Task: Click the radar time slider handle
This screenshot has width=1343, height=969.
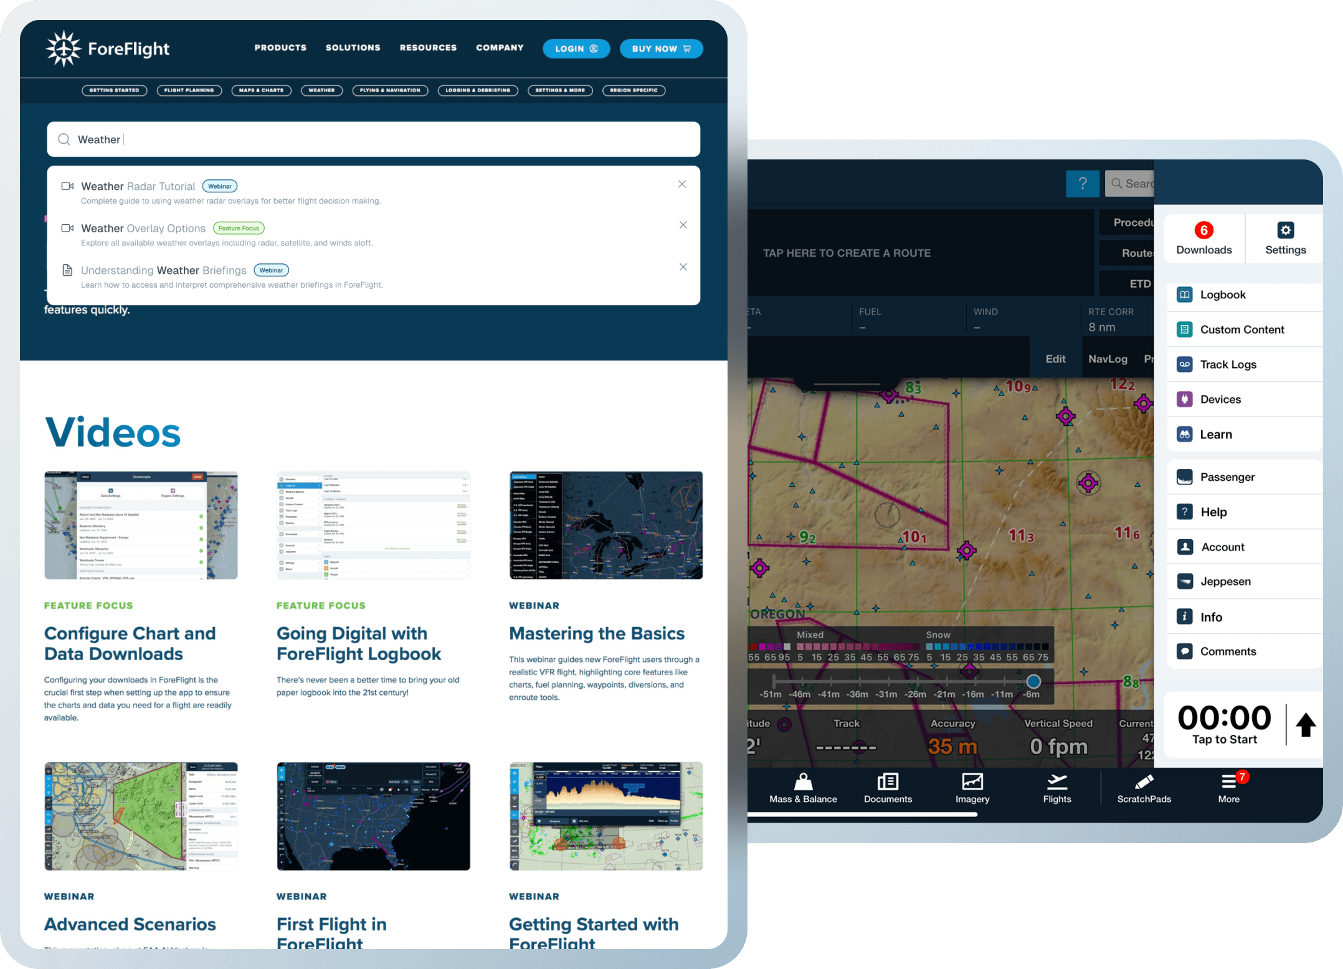Action: (1033, 681)
